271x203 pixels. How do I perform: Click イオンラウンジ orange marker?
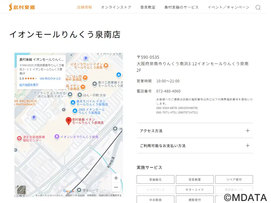click(106, 66)
